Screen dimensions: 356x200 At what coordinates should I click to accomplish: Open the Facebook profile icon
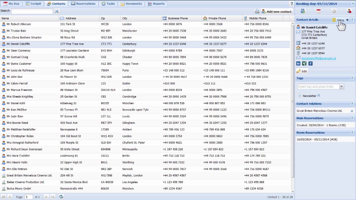[311, 64]
